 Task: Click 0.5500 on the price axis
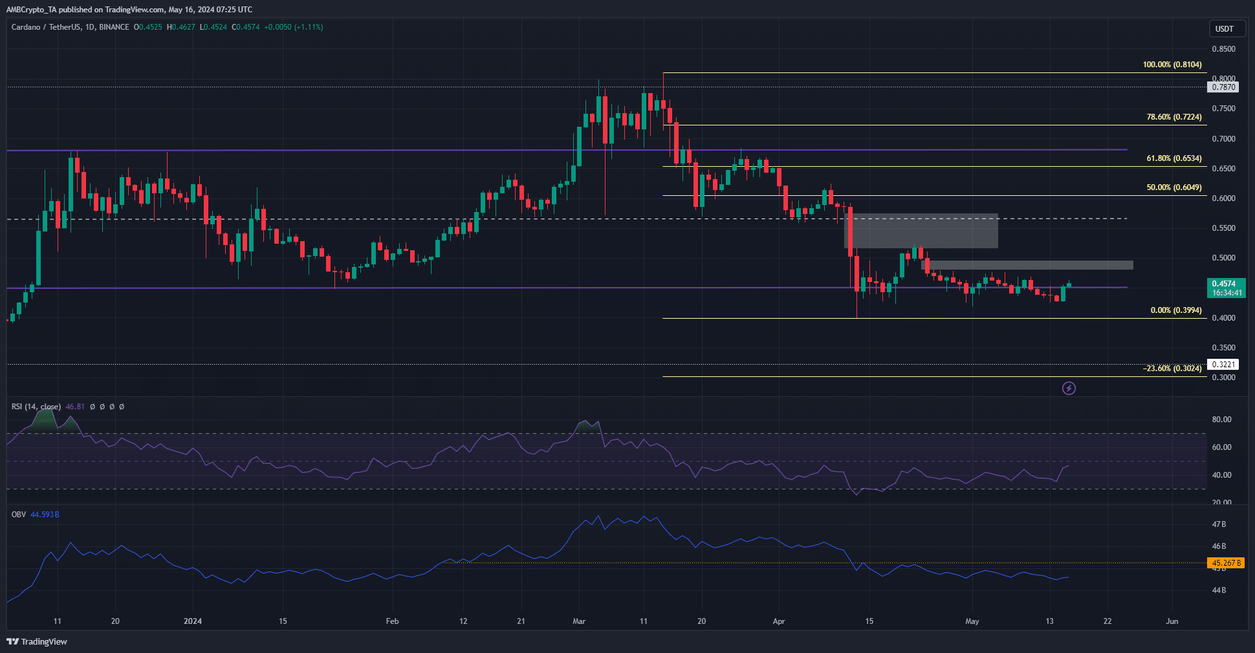[x=1223, y=228]
